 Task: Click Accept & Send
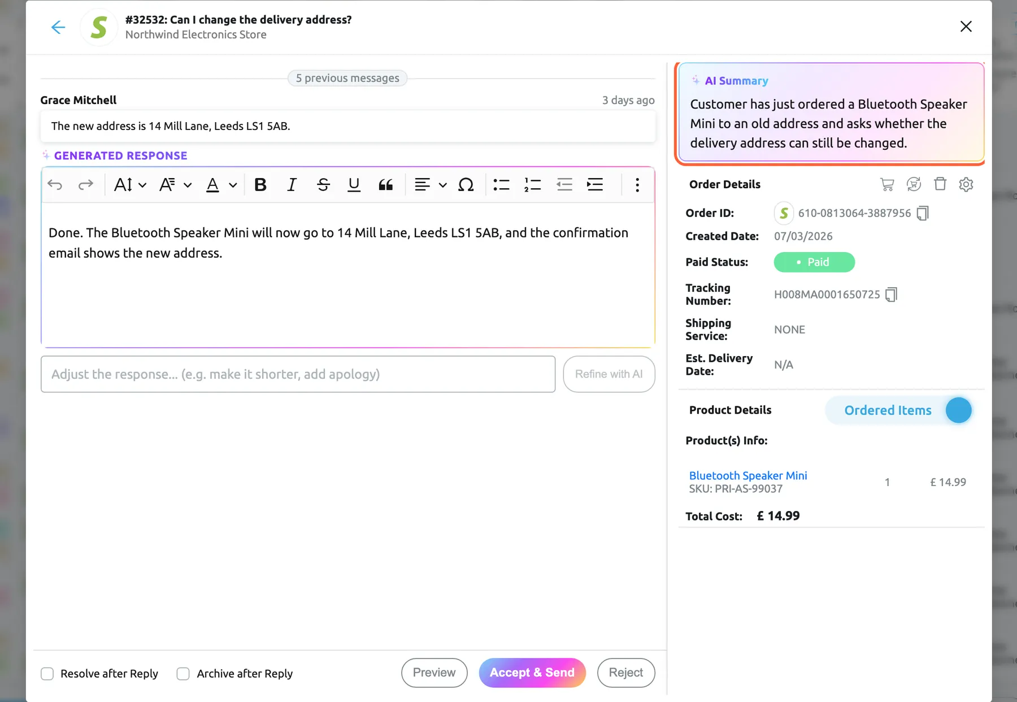532,673
